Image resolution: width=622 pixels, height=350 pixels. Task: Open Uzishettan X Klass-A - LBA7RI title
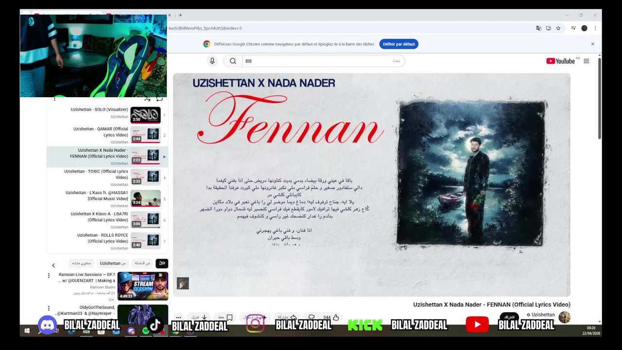99,217
